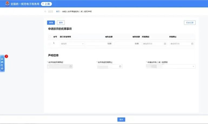The height and width of the screenshot is (124, 208).
Task: Open the 原已享受事项 dropdown in row 1
Action: (72, 44)
